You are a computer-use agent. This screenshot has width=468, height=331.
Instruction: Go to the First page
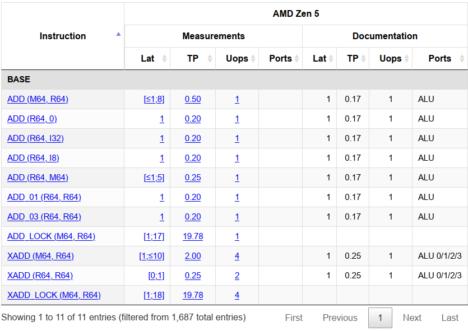294,318
